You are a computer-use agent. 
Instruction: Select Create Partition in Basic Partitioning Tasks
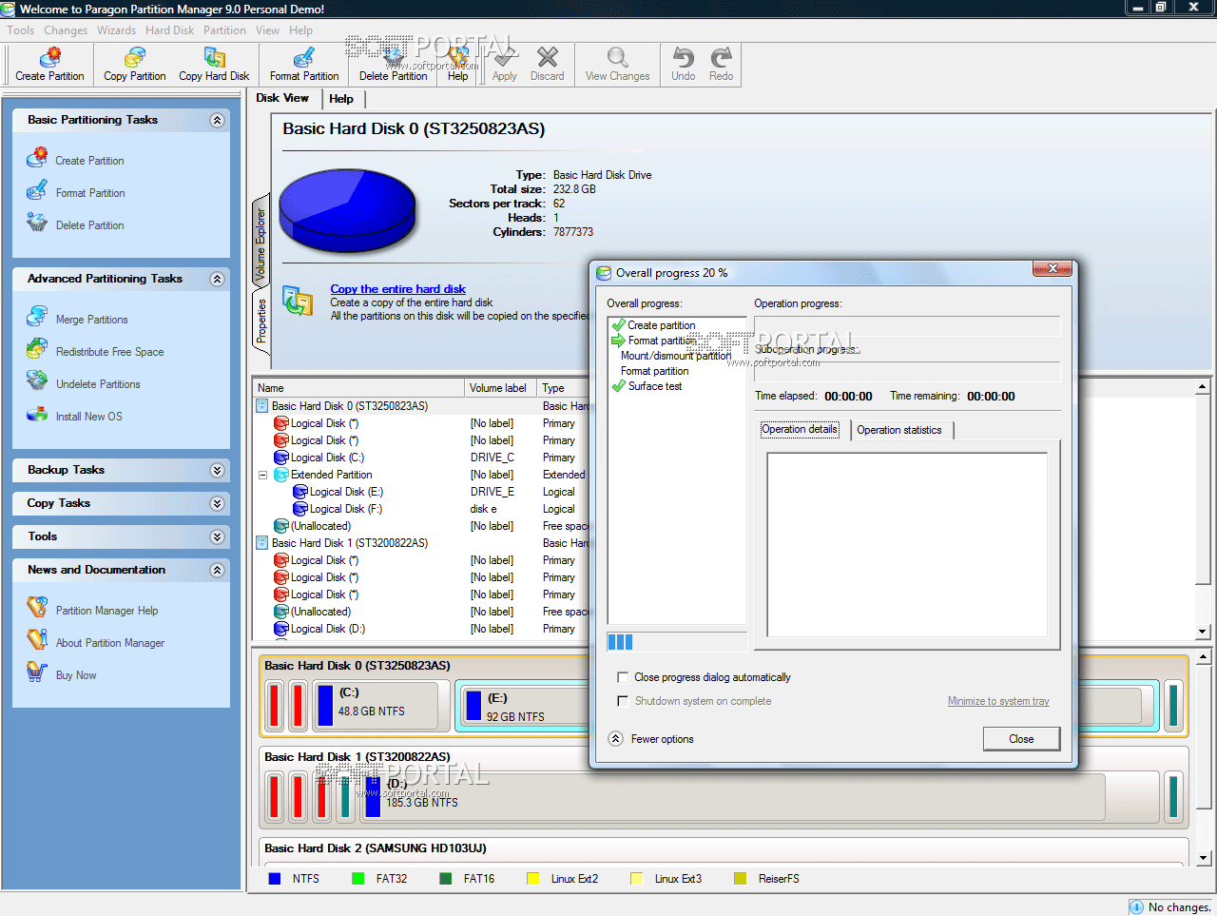click(89, 161)
